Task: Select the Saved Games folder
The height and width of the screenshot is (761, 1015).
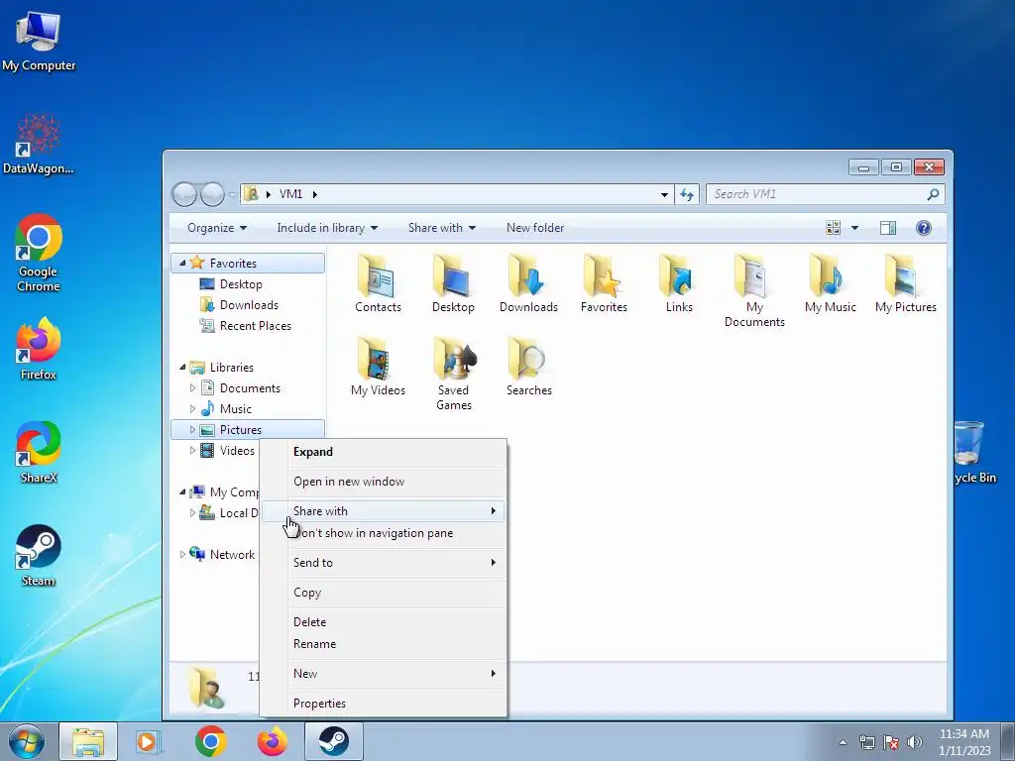Action: pos(453,374)
